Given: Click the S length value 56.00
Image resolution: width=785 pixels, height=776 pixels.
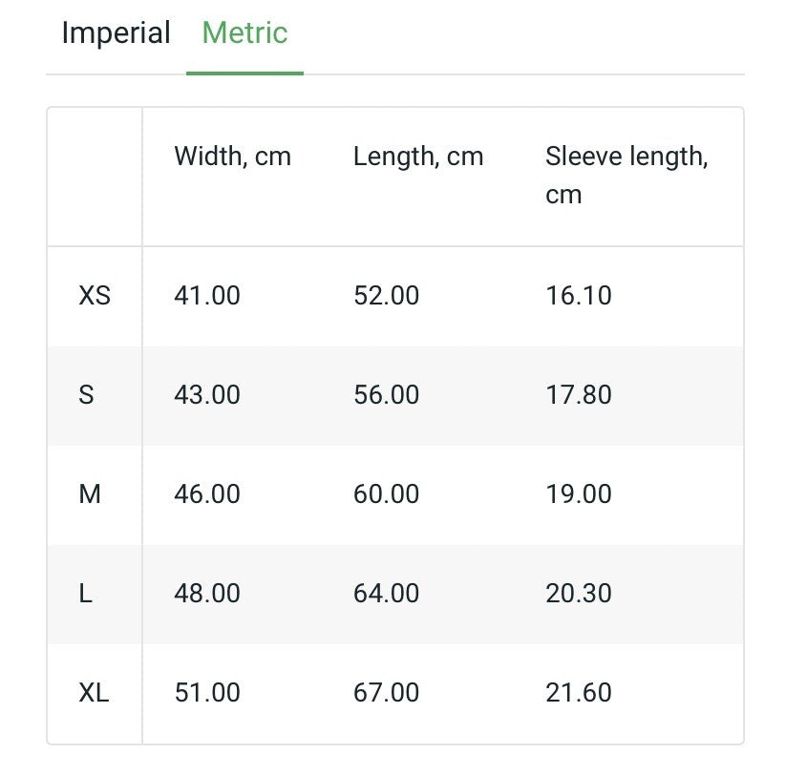Looking at the screenshot, I should pyautogui.click(x=386, y=395).
